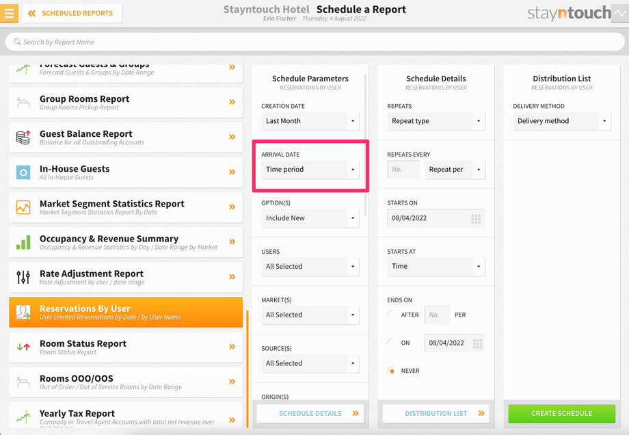Open Group Rooms Report chevron arrow

click(x=232, y=102)
